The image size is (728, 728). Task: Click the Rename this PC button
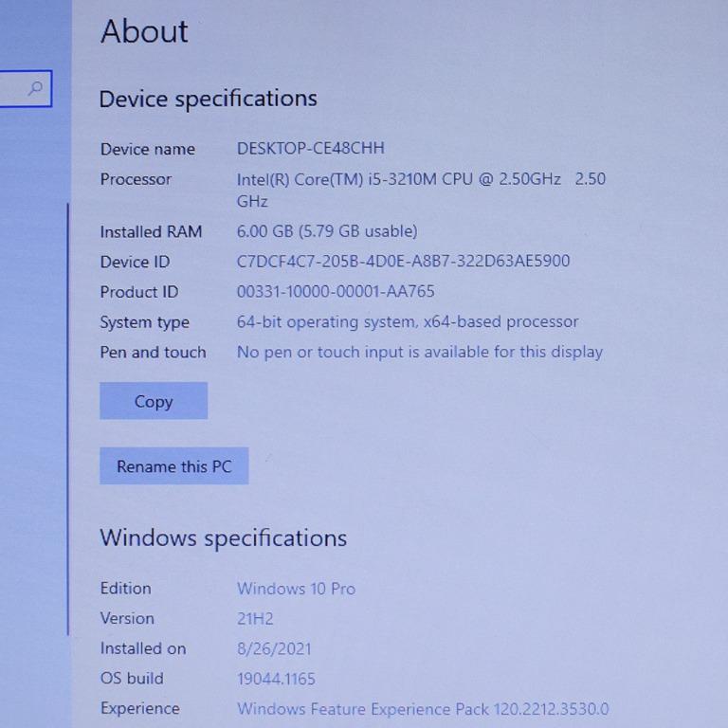(173, 466)
